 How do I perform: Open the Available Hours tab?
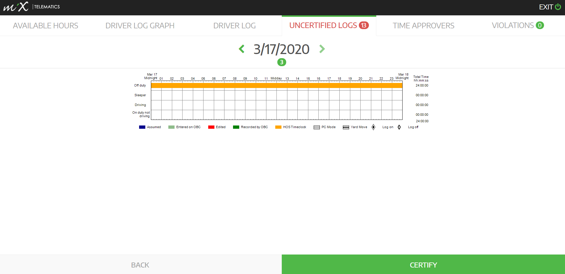[x=45, y=26]
